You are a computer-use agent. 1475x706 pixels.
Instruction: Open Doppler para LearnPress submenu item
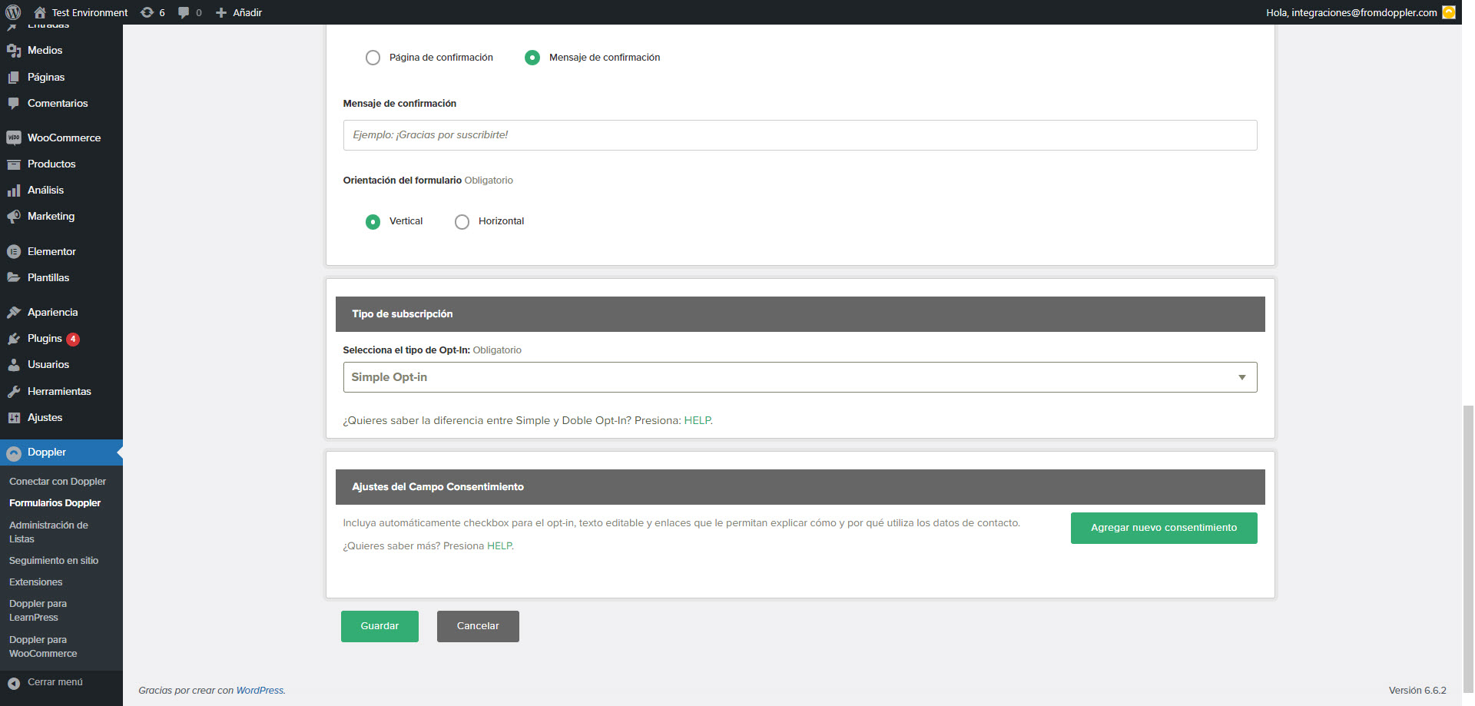pos(38,611)
